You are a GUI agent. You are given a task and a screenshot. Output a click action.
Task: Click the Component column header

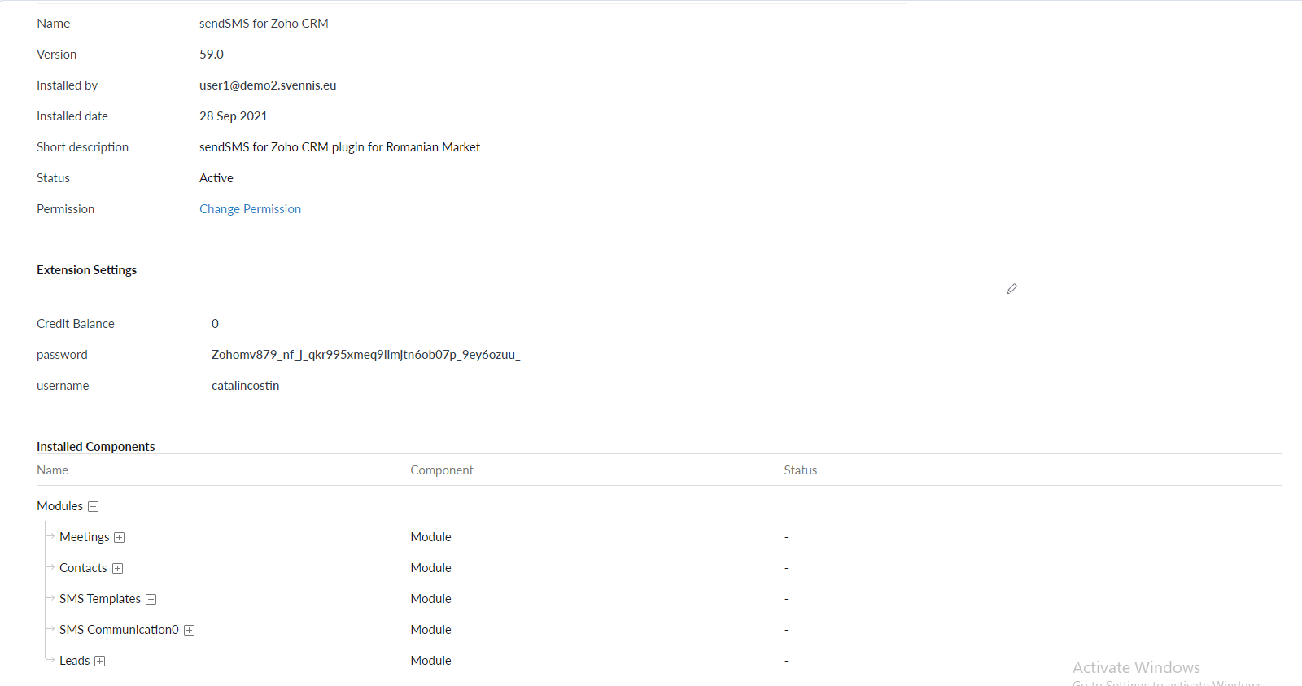(x=441, y=470)
